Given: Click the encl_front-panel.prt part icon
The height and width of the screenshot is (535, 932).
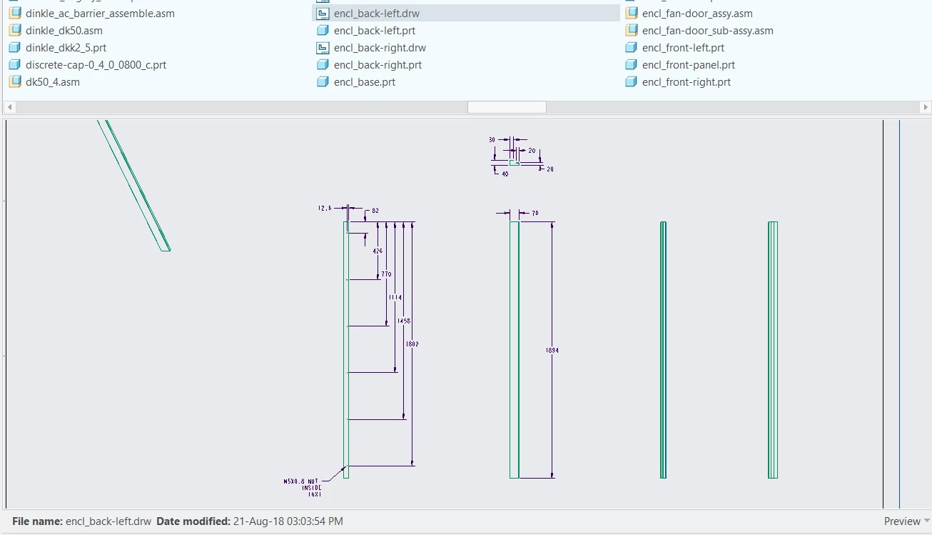Looking at the screenshot, I should (631, 64).
